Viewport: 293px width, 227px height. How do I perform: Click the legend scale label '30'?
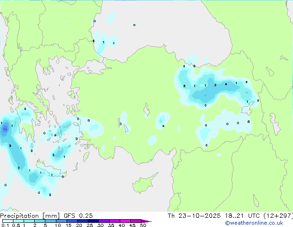tap(101, 225)
